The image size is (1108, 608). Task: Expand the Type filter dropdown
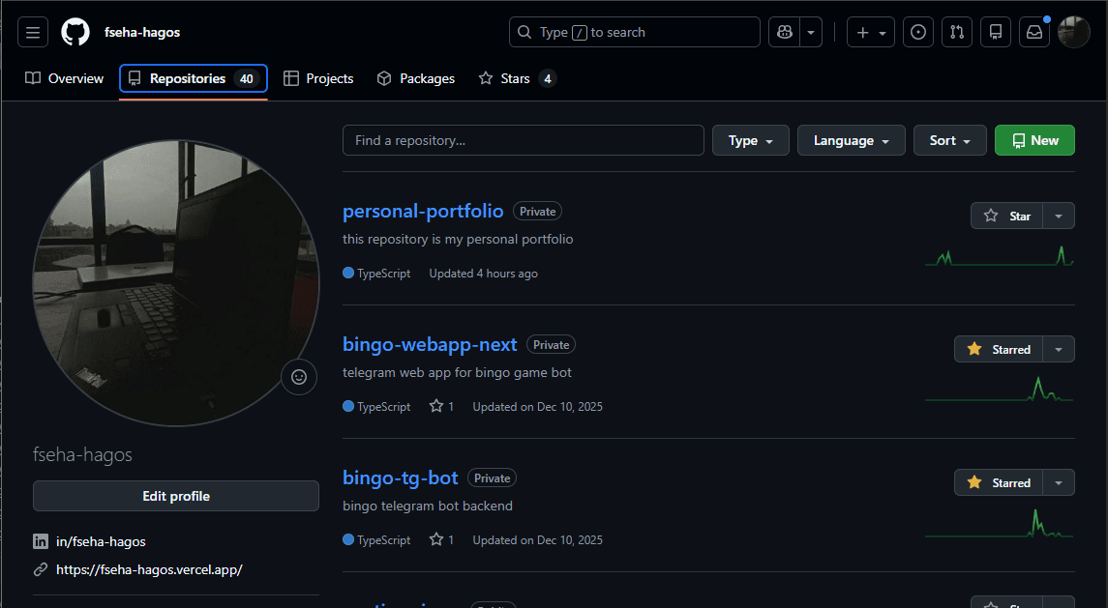pyautogui.click(x=751, y=140)
